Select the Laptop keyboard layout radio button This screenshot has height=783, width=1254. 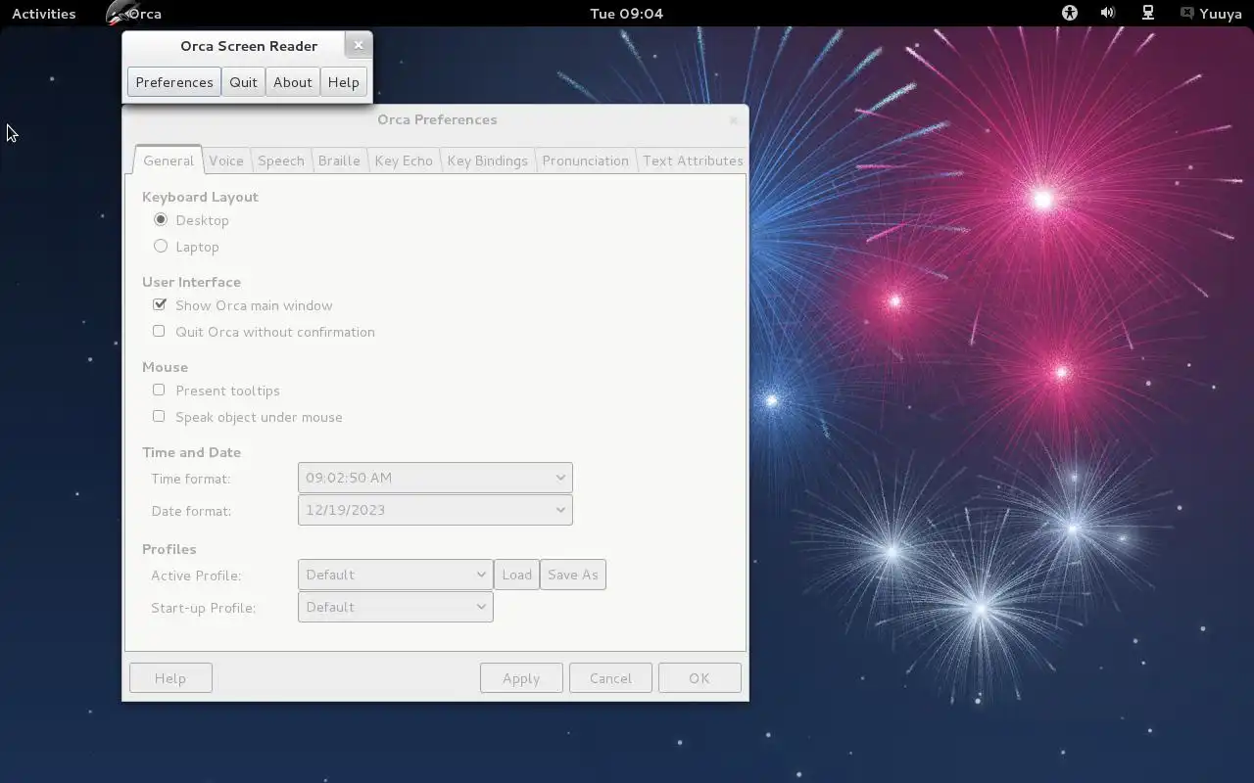coord(161,247)
